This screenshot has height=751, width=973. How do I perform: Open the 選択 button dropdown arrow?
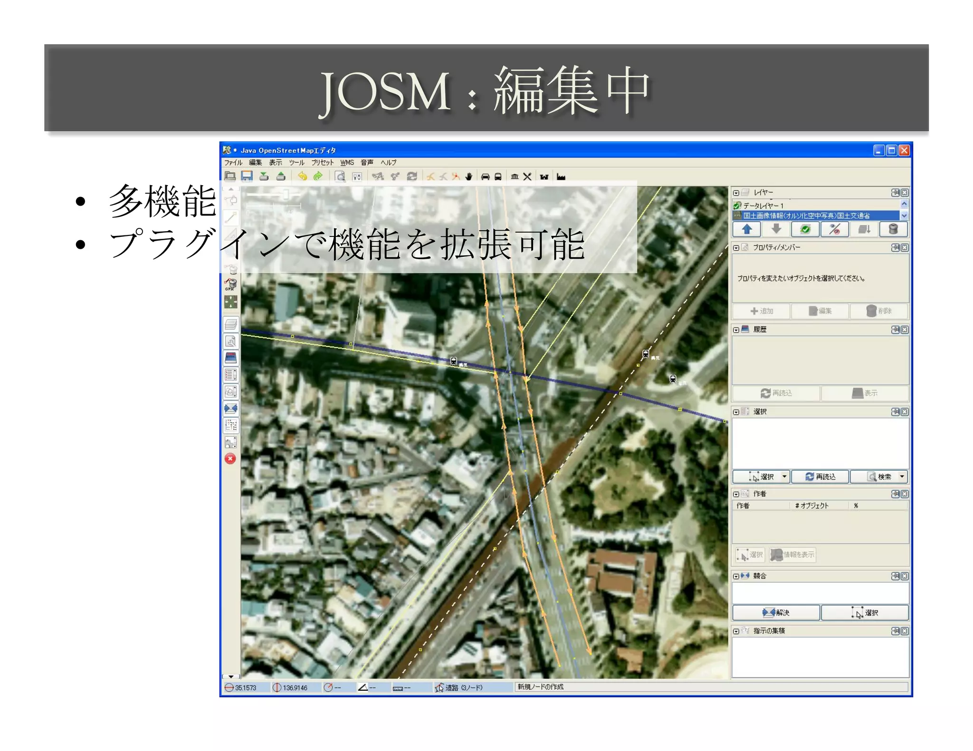pyautogui.click(x=784, y=476)
